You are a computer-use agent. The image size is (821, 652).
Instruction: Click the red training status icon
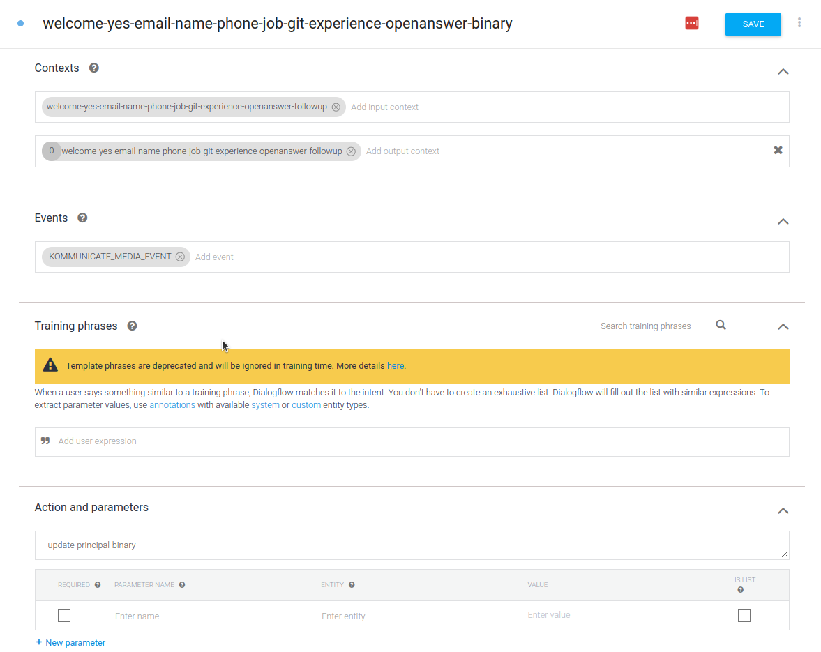coord(691,24)
